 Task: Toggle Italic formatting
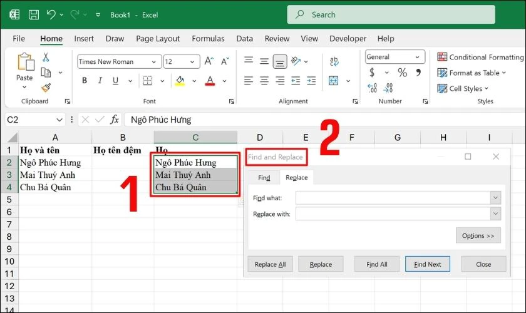[x=100, y=81]
